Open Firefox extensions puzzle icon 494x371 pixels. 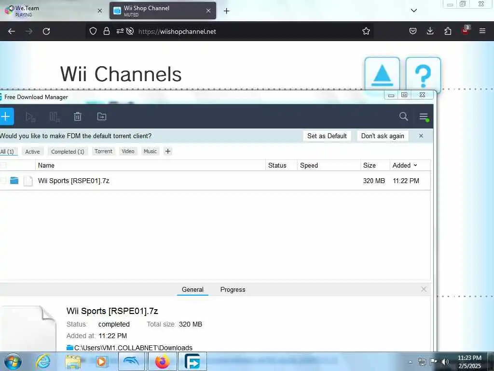tap(448, 31)
